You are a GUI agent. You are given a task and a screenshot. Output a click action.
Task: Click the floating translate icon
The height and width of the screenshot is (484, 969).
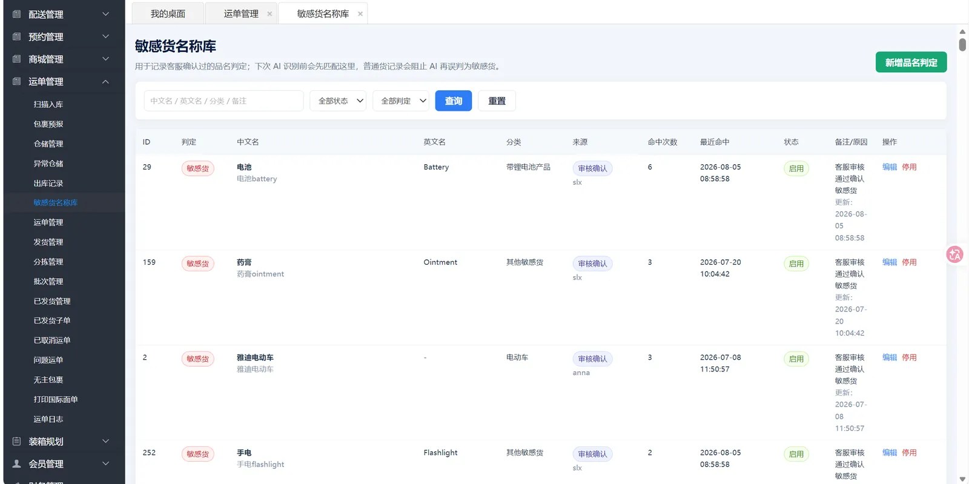955,254
